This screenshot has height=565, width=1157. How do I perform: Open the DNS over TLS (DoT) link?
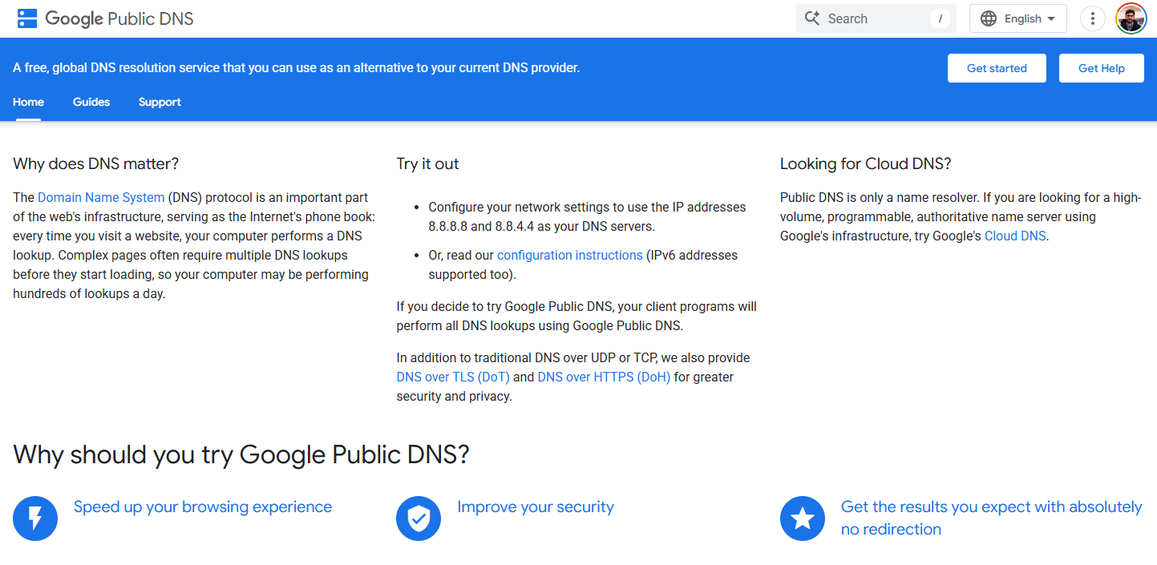(453, 377)
